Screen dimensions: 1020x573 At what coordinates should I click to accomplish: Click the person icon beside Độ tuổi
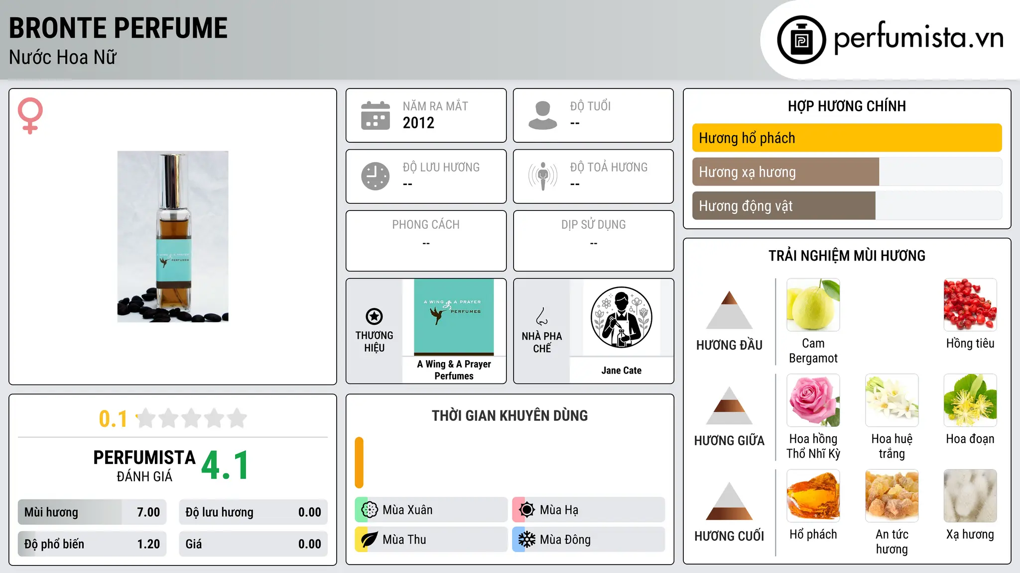click(x=543, y=115)
